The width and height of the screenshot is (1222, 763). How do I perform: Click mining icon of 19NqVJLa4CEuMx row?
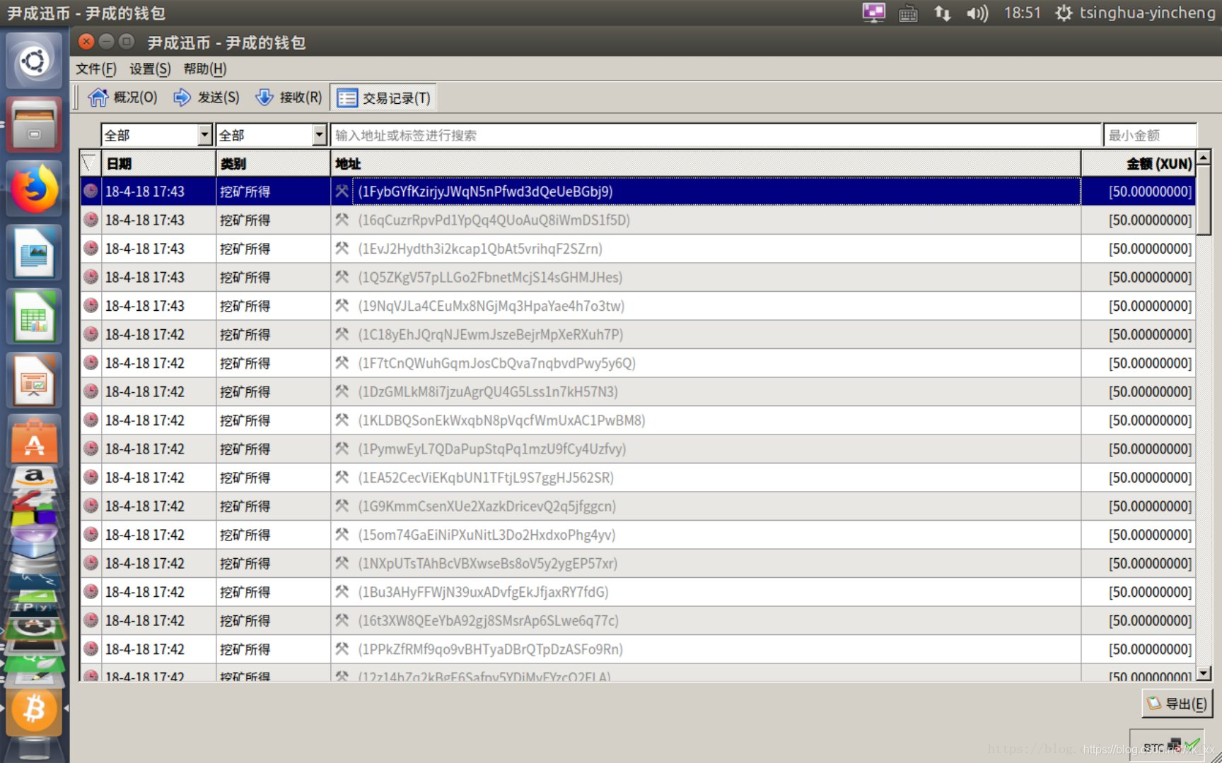342,306
